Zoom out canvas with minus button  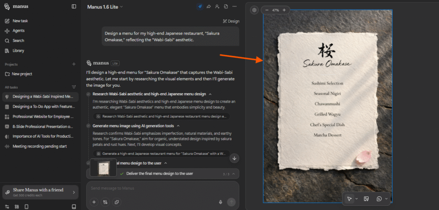tap(267, 10)
